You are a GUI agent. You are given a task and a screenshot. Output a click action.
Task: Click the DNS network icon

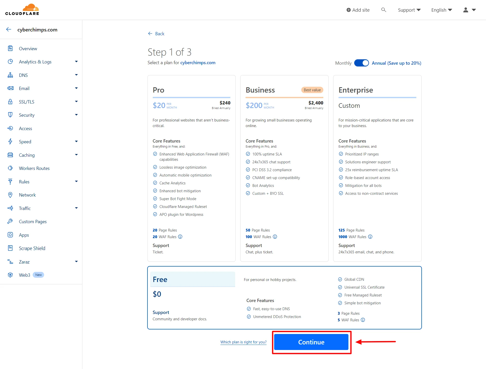(x=10, y=75)
